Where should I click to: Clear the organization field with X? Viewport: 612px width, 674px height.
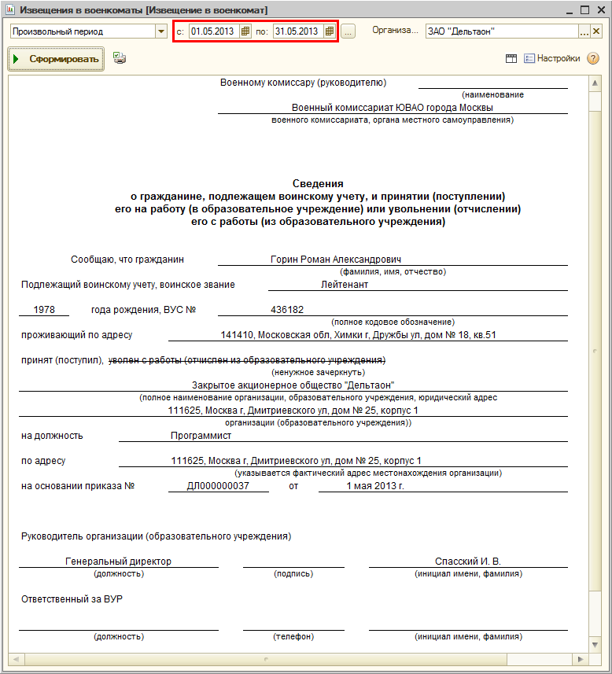tap(596, 31)
